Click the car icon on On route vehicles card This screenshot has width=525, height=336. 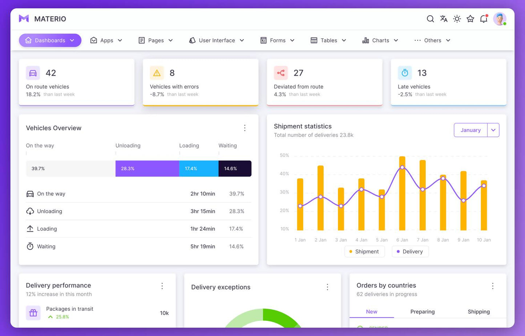click(33, 73)
